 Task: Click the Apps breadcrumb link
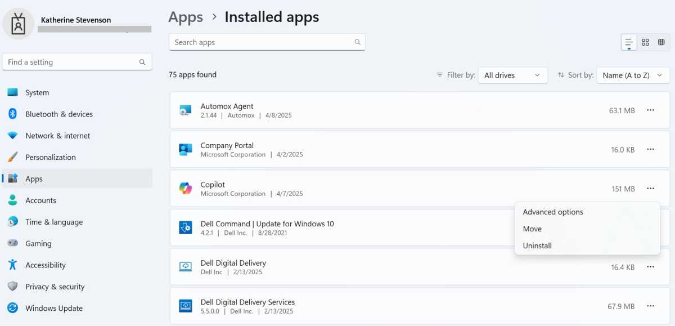click(x=186, y=17)
